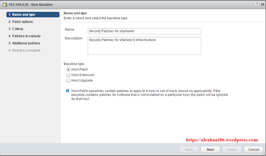
Task: Click the Next button
Action: (x=210, y=150)
